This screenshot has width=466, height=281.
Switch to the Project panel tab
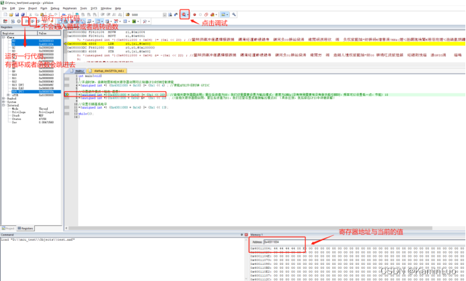(x=8, y=228)
